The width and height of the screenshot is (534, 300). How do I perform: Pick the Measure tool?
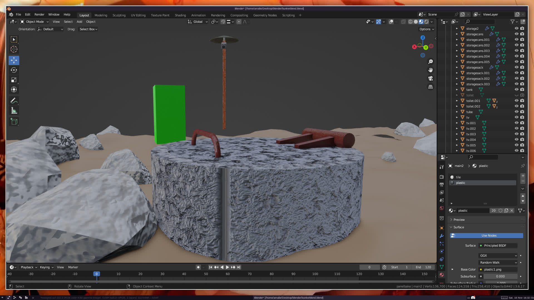14,111
